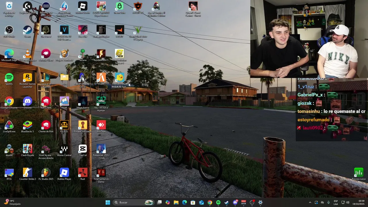368x207 pixels.
Task: Select the PEAK game icon
Action: click(x=64, y=103)
